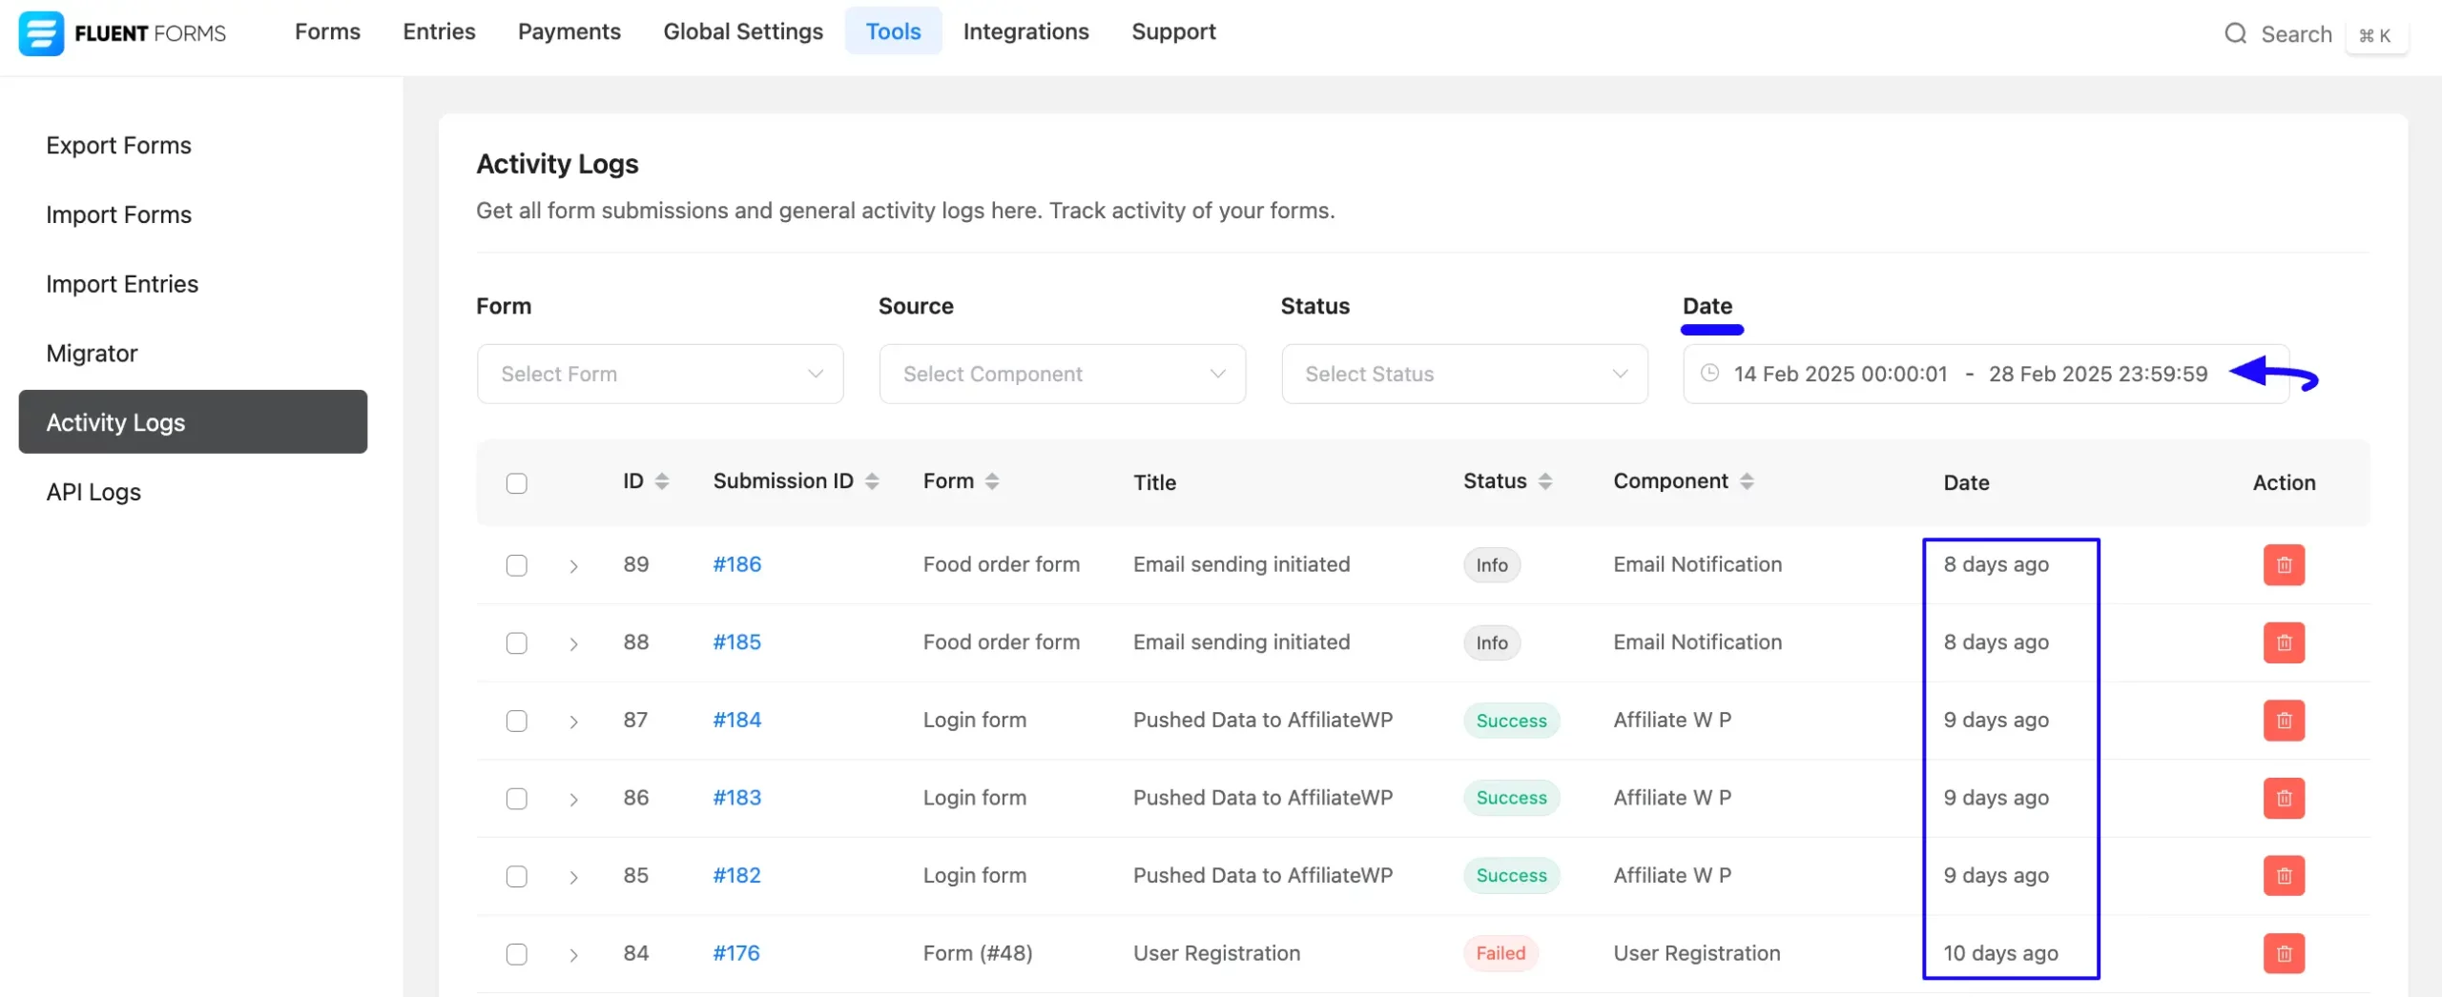Check the box for log ID 89
Viewport: 2442px width, 997px height.
tap(516, 565)
